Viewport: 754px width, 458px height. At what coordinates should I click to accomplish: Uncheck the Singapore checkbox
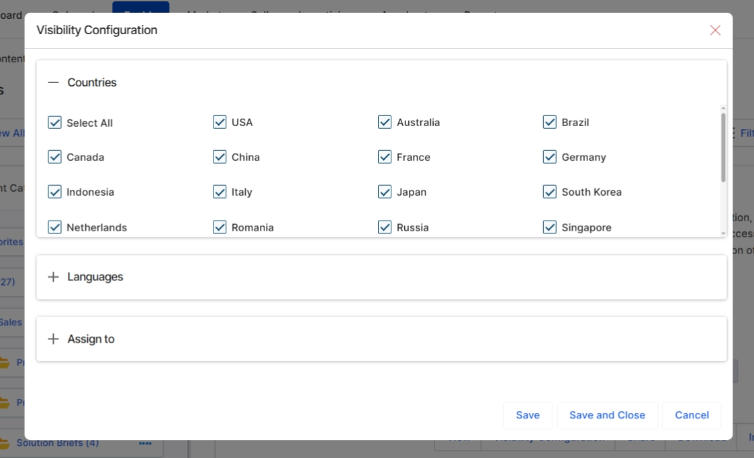tap(550, 227)
